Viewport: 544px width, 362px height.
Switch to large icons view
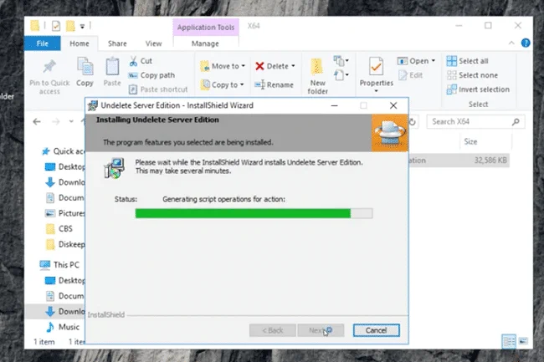pyautogui.click(x=523, y=341)
